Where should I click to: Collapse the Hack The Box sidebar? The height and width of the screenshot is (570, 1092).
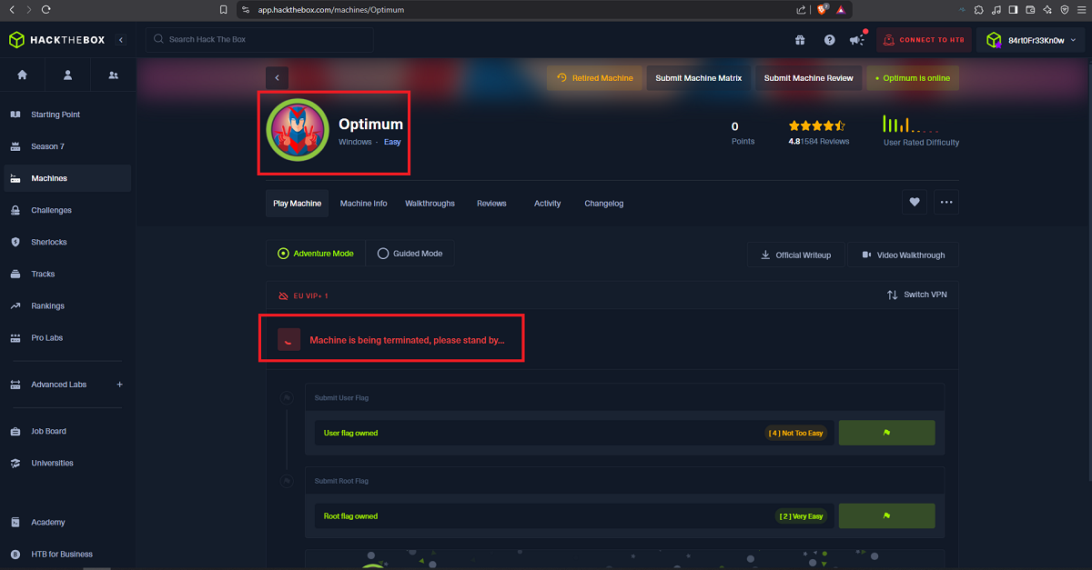121,40
